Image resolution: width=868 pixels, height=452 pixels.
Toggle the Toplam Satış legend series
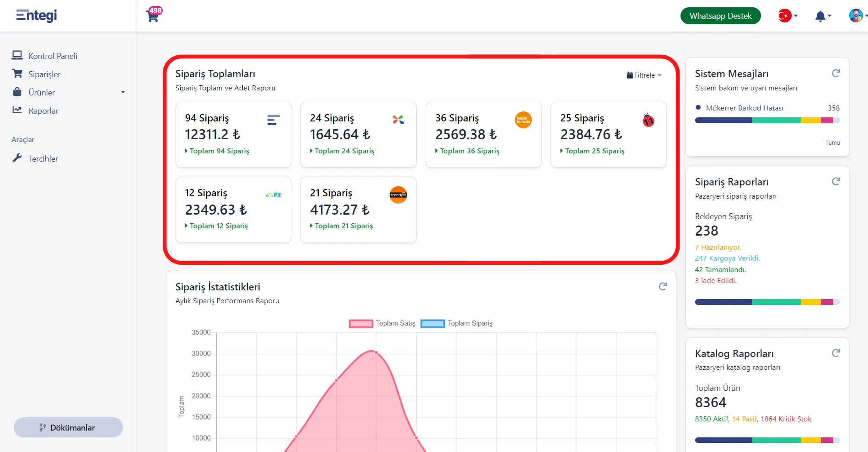pos(382,323)
